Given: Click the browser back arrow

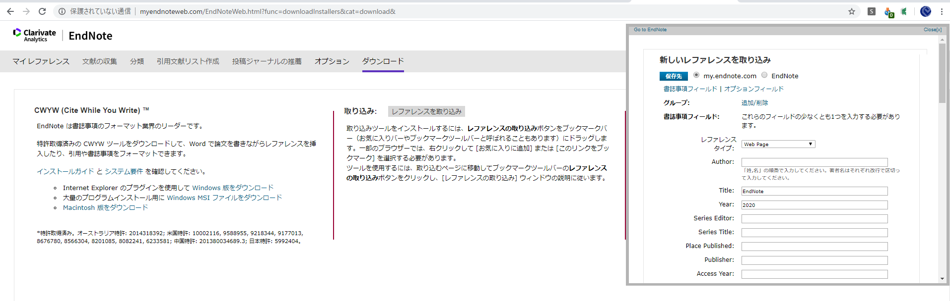Looking at the screenshot, I should pos(10,11).
